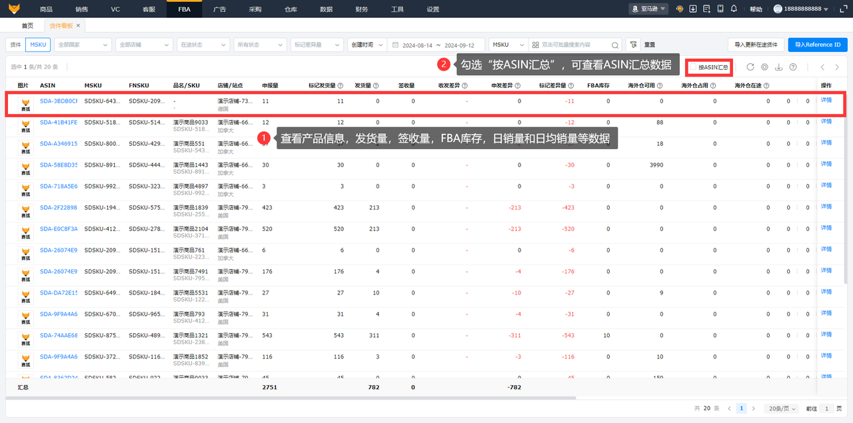Click help icon next to 发货量 header
This screenshot has width=853, height=423.
click(376, 86)
